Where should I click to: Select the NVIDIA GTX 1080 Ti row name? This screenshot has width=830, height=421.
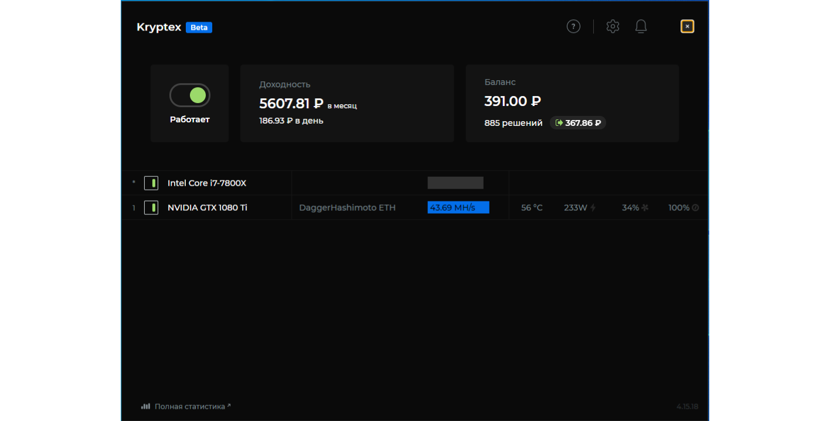(207, 208)
